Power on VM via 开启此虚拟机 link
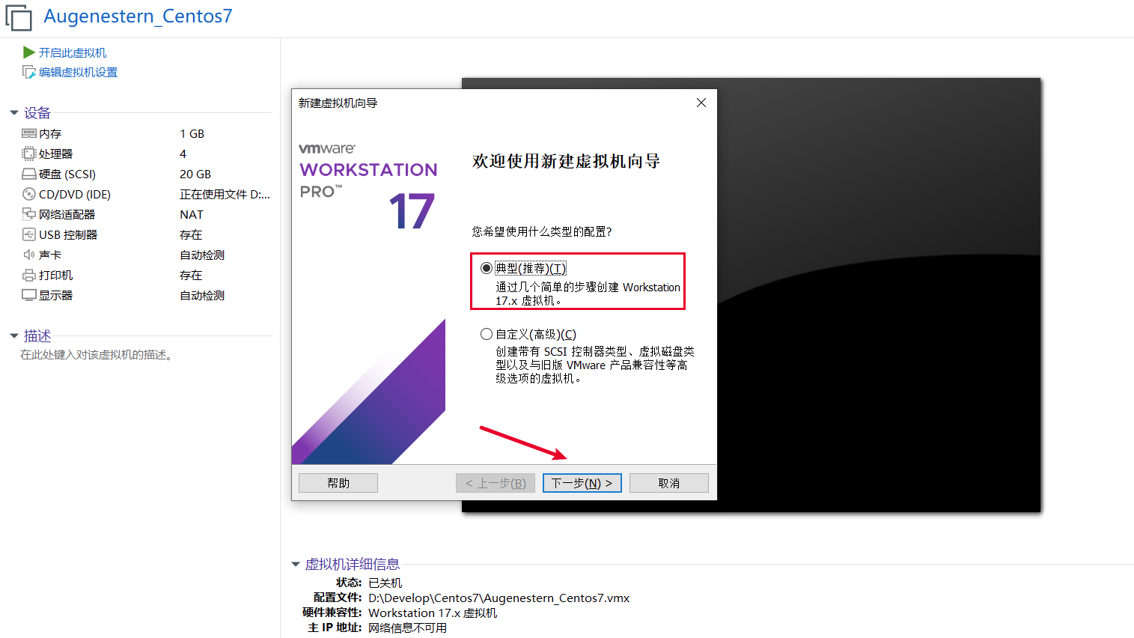 click(72, 52)
